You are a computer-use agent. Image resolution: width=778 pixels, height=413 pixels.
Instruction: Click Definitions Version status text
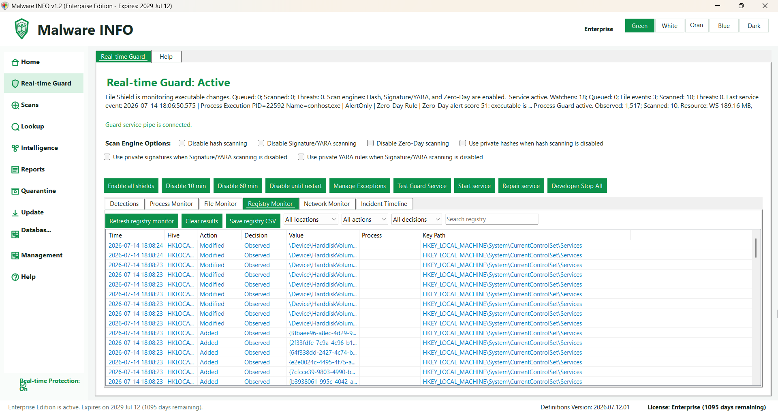click(x=585, y=407)
